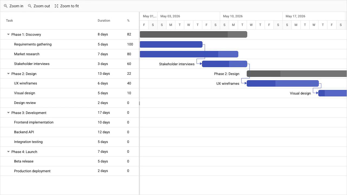Select the Stakeholder interviews grid row
The width and height of the screenshot is (347, 195).
69,64
